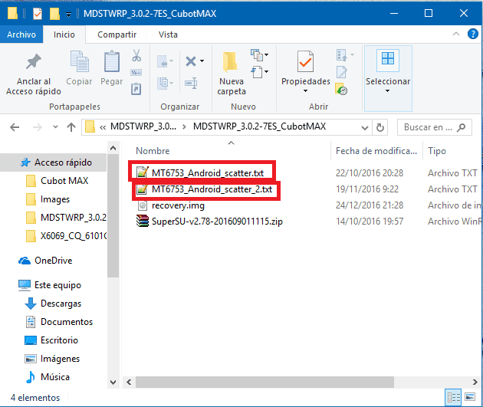Image resolution: width=483 pixels, height=407 pixels.
Task: Open the Seleccionar dropdown arrow
Action: pos(387,90)
